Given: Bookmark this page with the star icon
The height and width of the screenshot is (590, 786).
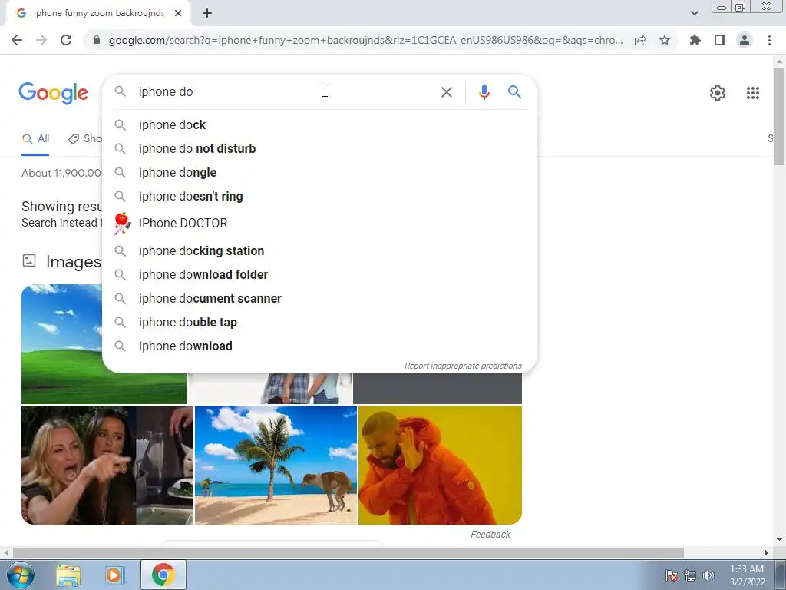Looking at the screenshot, I should coord(665,40).
